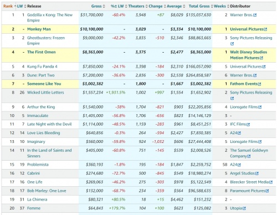Sort by LW column header
277x215 pixels.
pyautogui.click(x=20, y=6)
